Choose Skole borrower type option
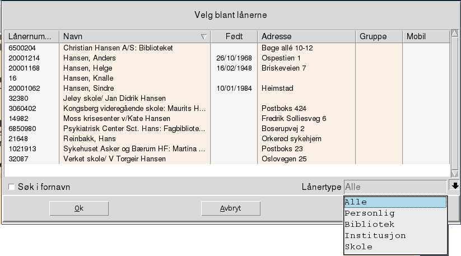Screen dimensions: 461x256 click(395, 247)
